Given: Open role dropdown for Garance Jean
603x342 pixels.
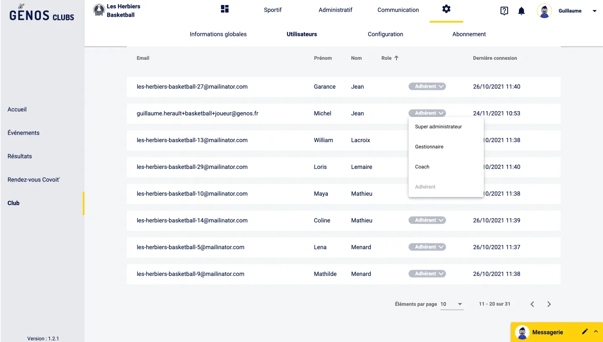Looking at the screenshot, I should (x=427, y=87).
